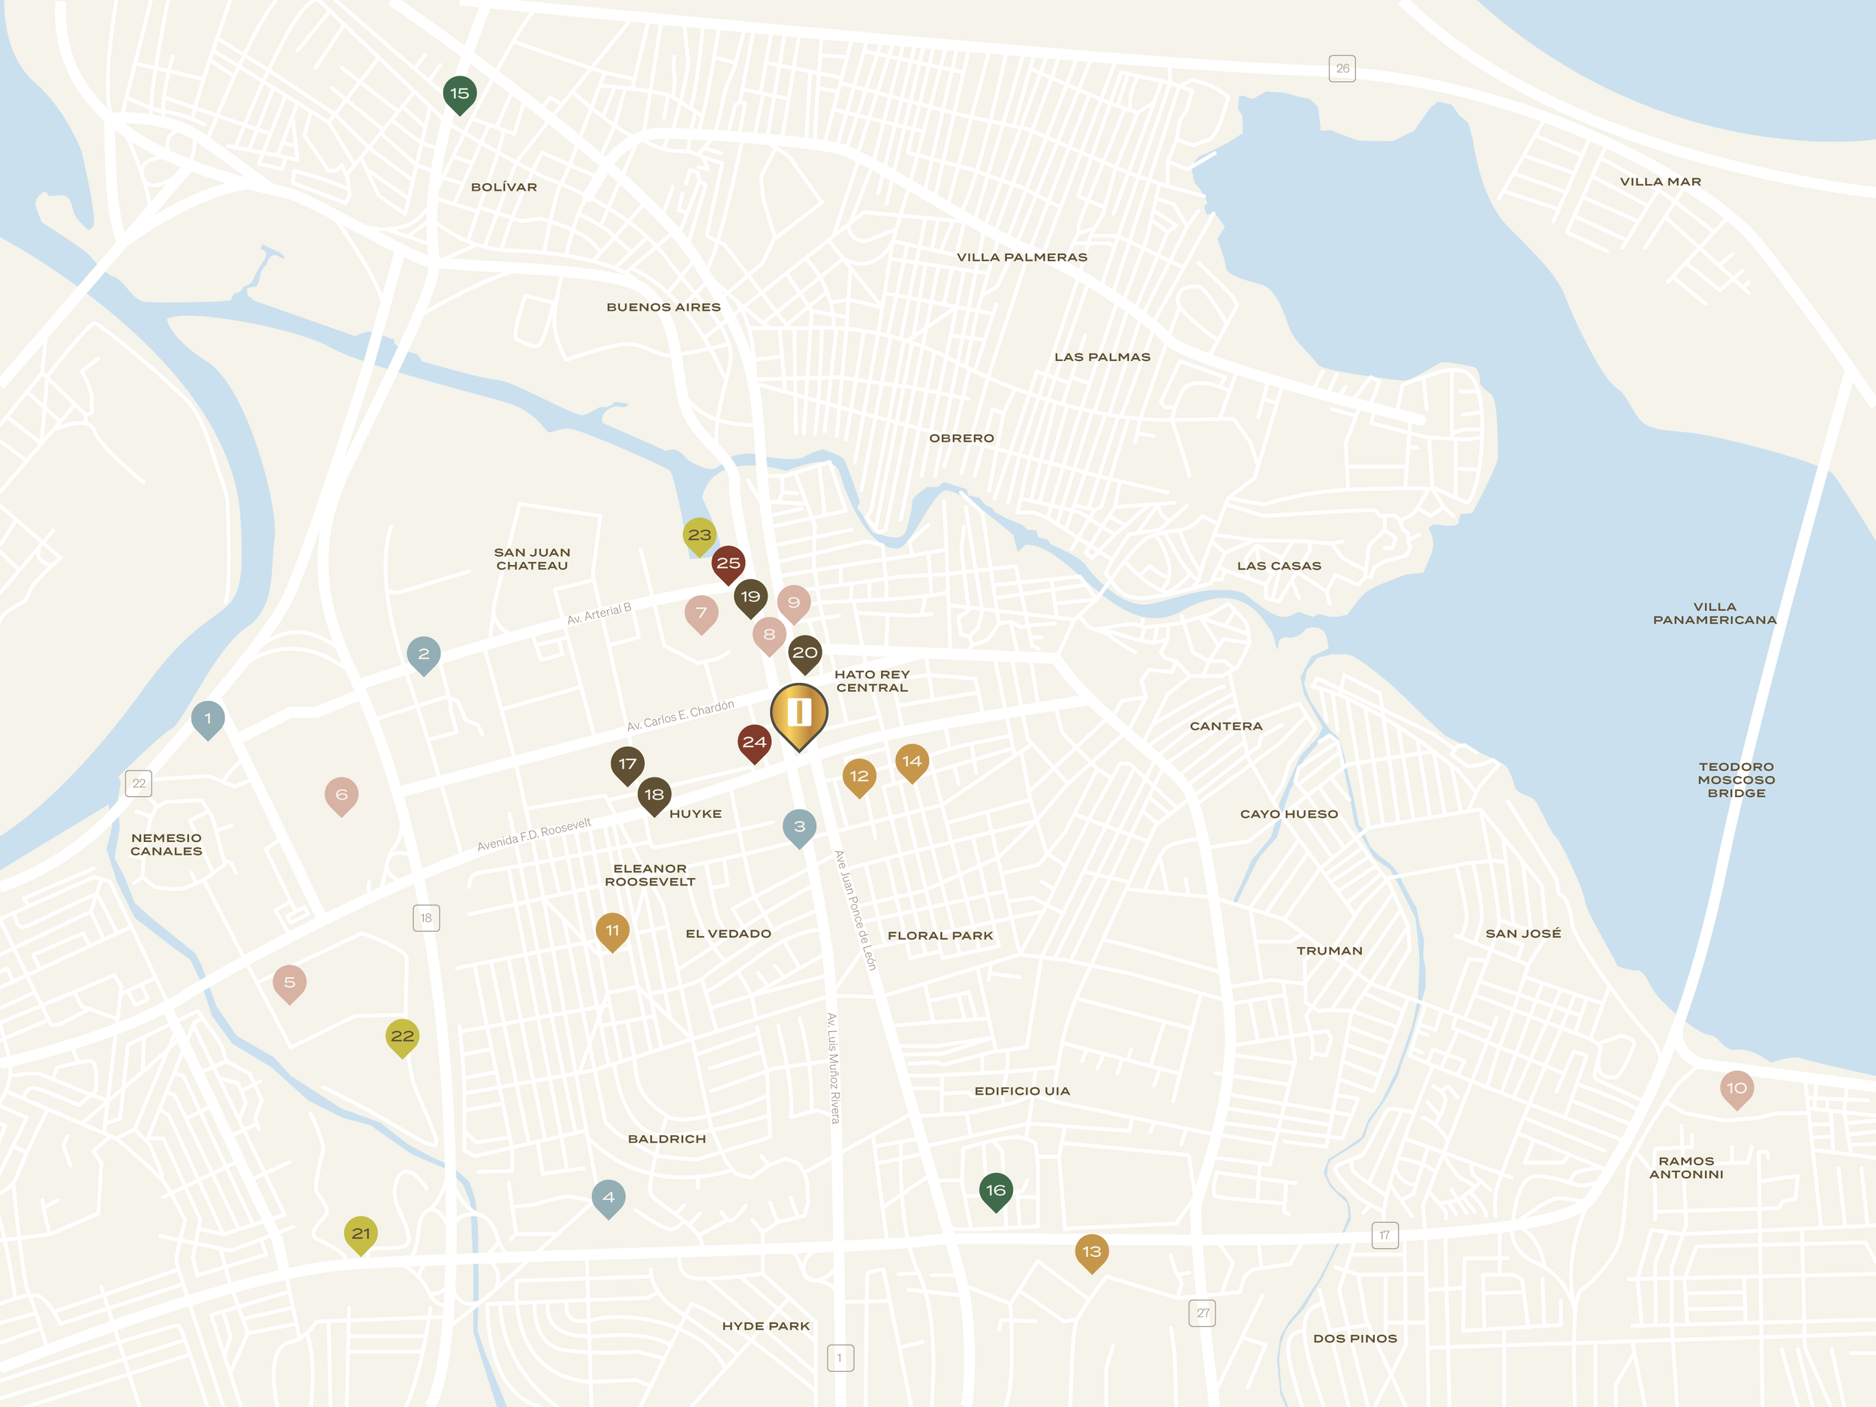Click the route 18 highway shield
Screen dimensions: 1876x1407
[x=425, y=918]
